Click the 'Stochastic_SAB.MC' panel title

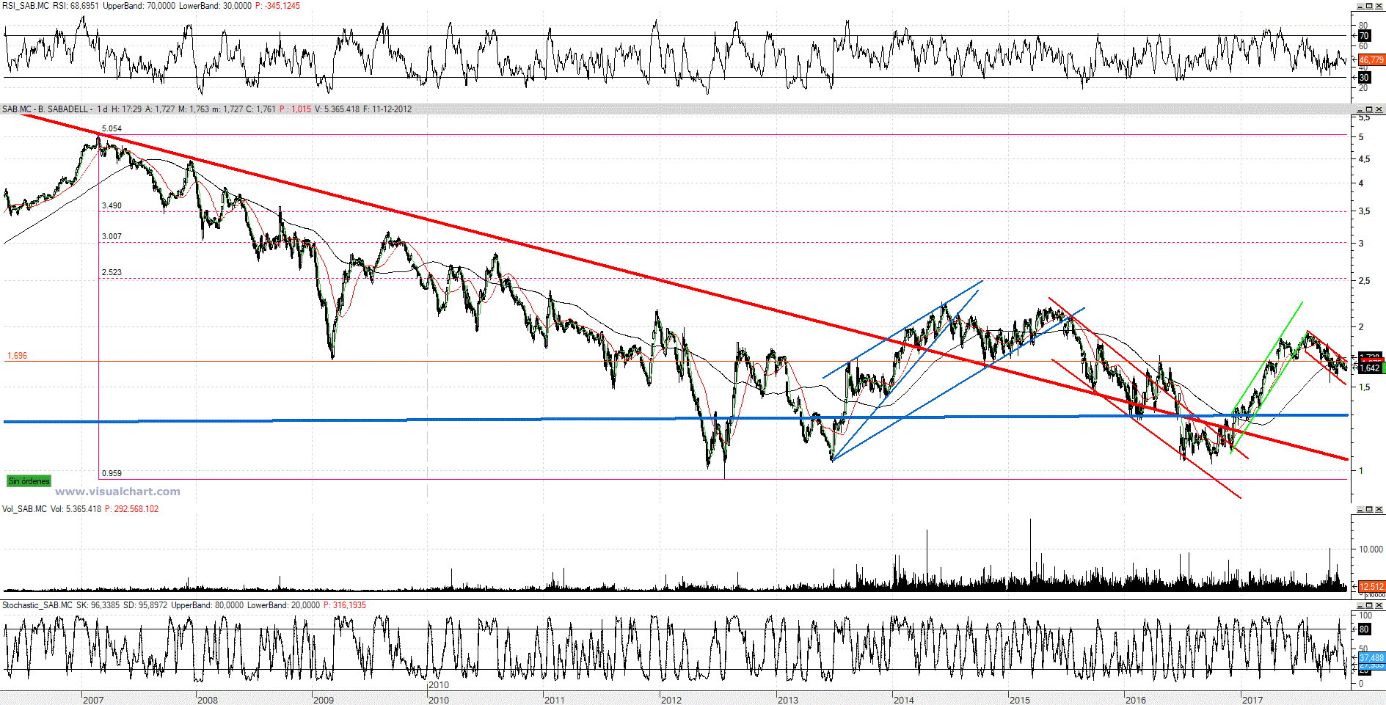(37, 605)
